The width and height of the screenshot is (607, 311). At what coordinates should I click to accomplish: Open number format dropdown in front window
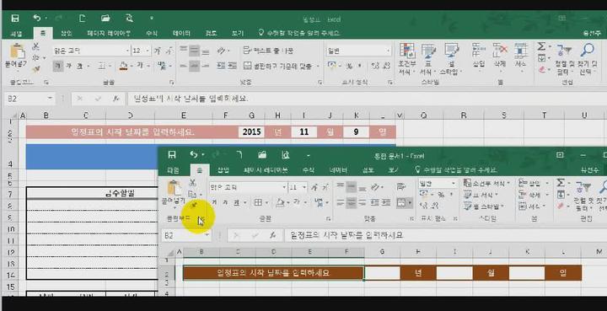click(454, 184)
